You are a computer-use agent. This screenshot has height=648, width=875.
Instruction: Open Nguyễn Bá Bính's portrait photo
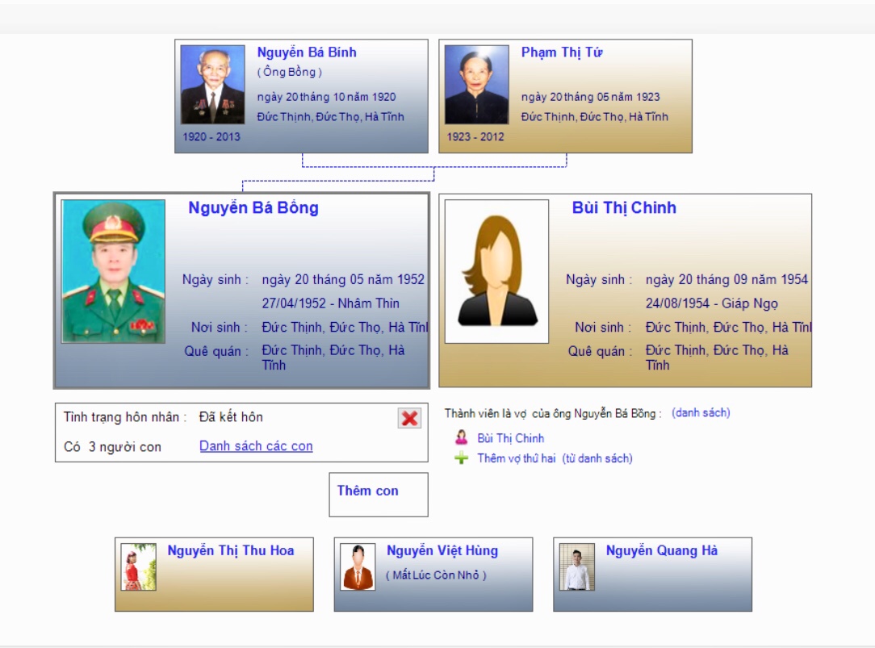pos(212,84)
